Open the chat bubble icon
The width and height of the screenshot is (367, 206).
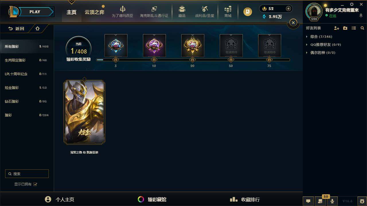[308, 201]
